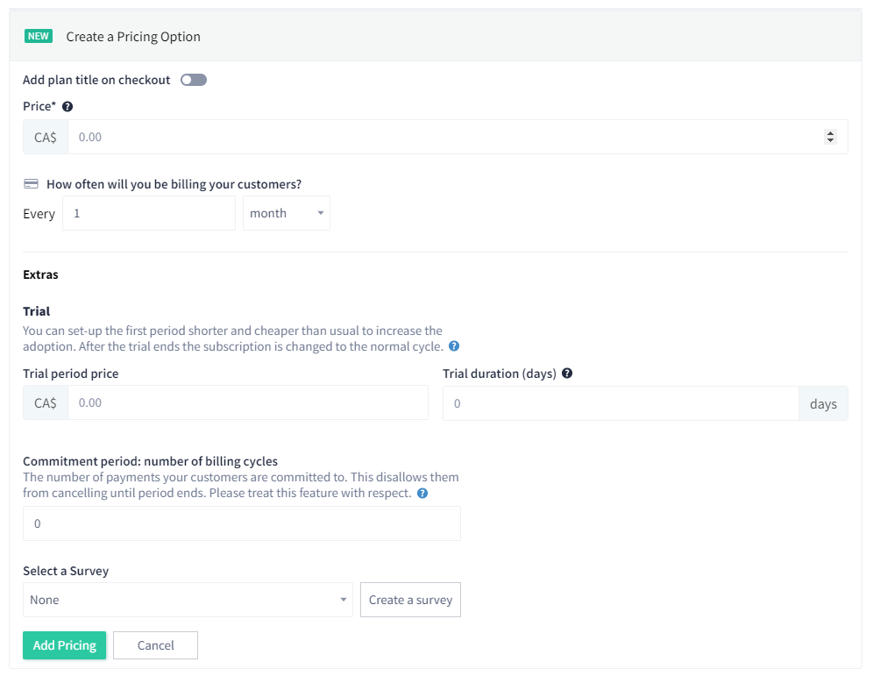Click the Create a Pricing Option heading
The image size is (873, 676).
pos(133,37)
